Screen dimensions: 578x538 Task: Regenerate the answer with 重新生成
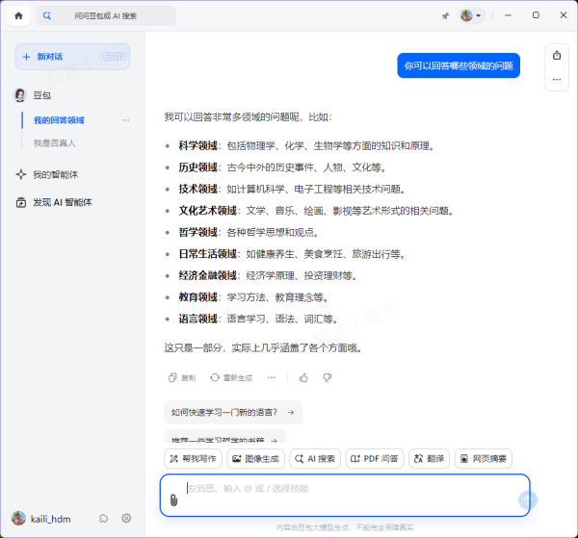(x=231, y=378)
